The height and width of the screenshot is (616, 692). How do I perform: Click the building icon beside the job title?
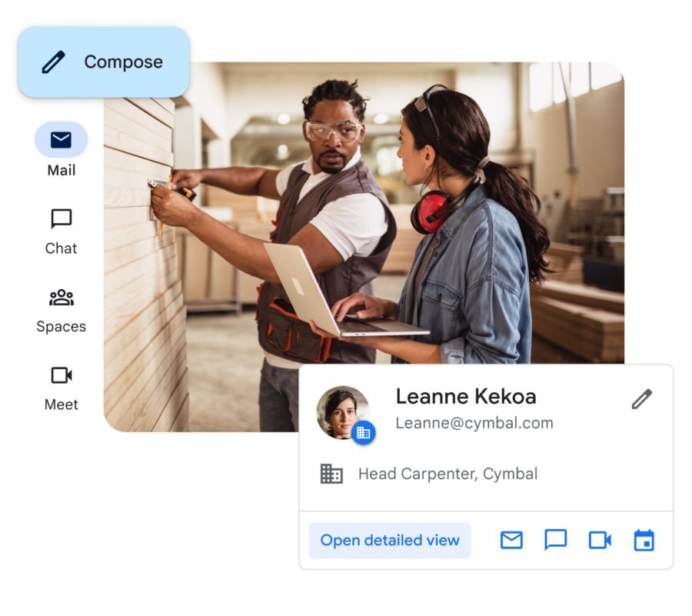click(x=331, y=474)
